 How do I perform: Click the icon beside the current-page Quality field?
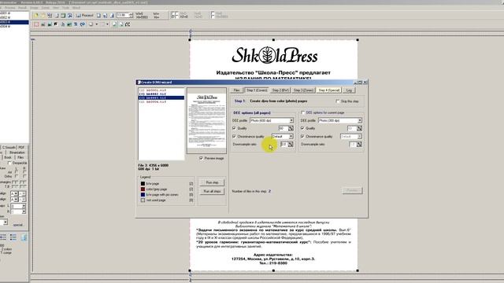click(x=359, y=128)
